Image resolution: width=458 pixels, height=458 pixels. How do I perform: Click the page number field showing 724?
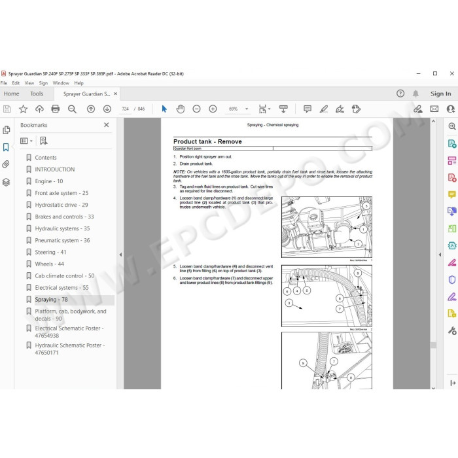(126, 109)
